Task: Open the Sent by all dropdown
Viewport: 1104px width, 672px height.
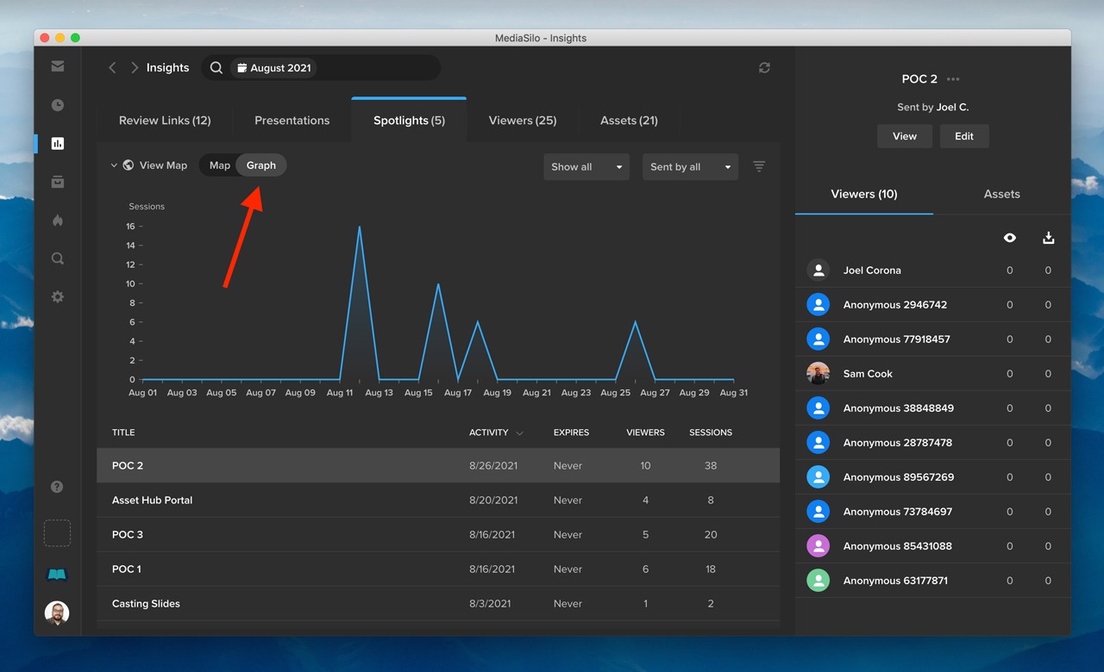Action: point(690,167)
